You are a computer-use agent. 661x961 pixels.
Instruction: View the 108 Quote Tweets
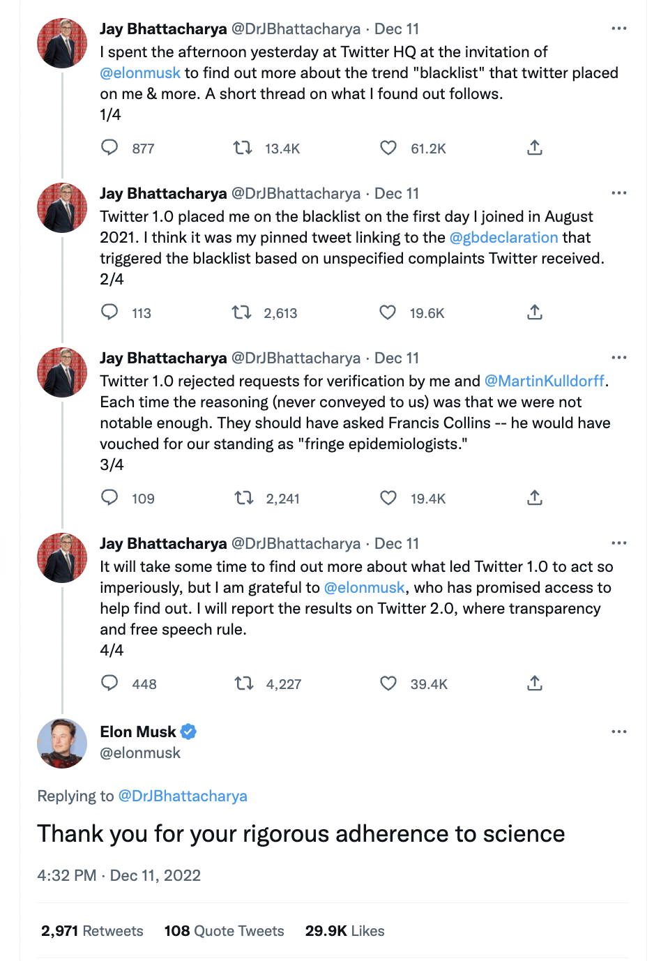224,930
